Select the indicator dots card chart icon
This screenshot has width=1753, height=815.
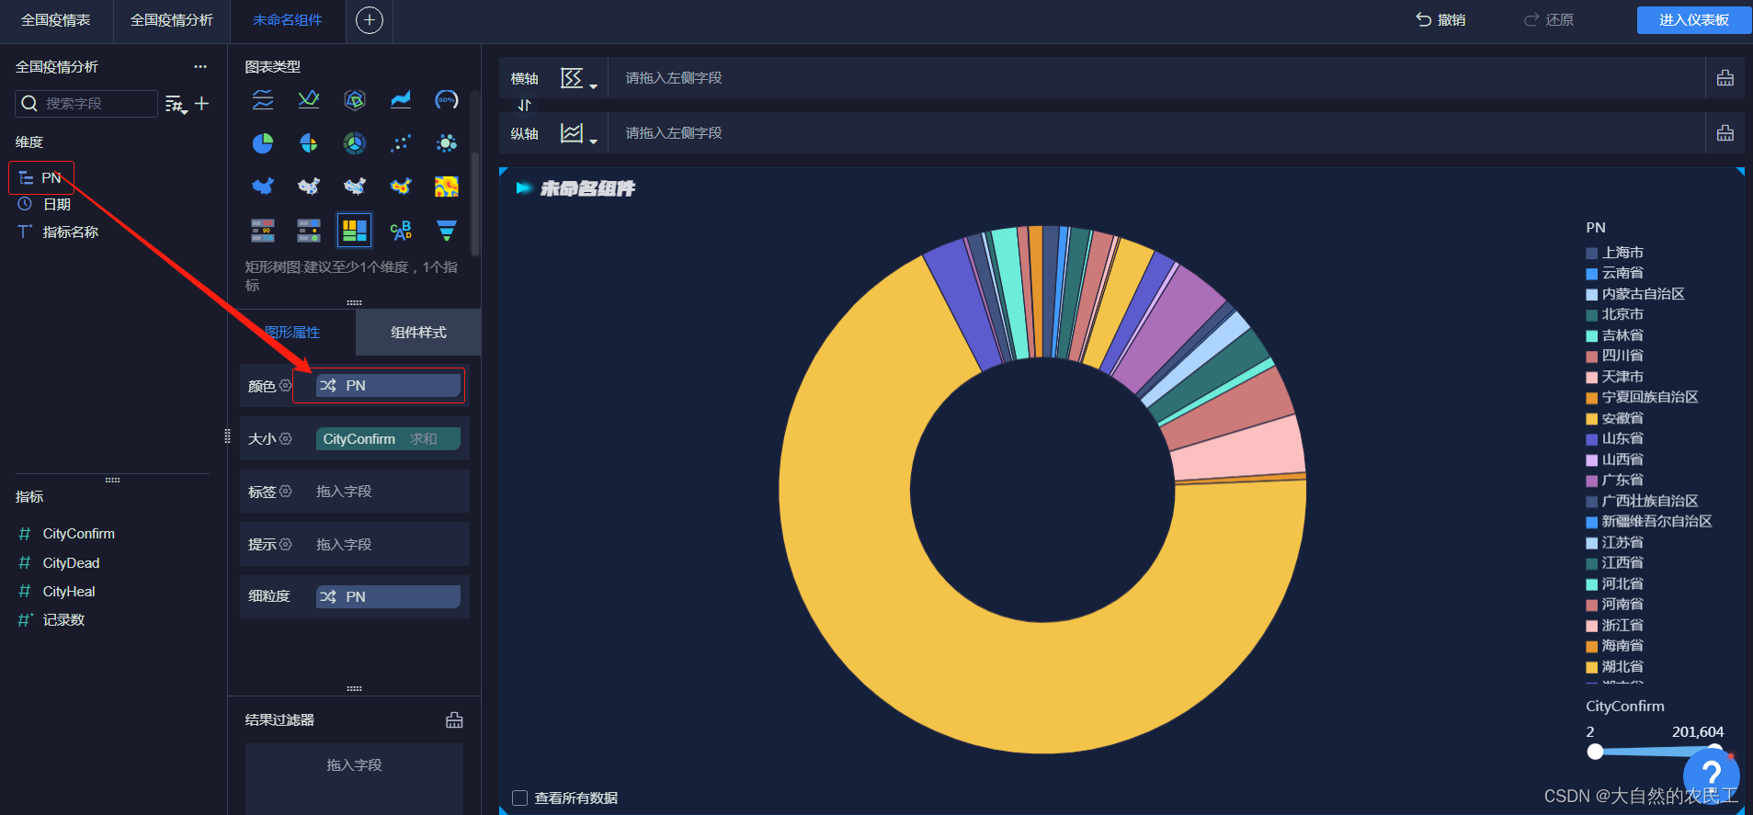coord(309,231)
